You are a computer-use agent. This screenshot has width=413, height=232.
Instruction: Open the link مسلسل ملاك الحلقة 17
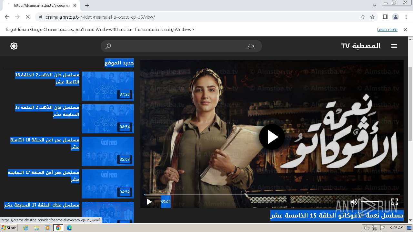click(42, 205)
